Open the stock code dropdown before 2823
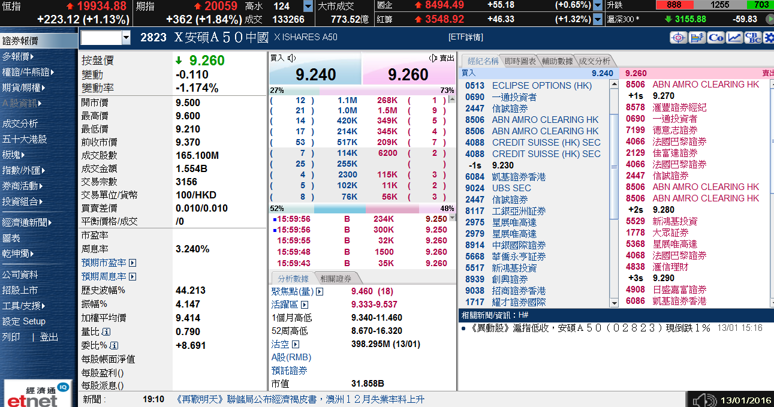The height and width of the screenshot is (407, 774). pos(126,38)
